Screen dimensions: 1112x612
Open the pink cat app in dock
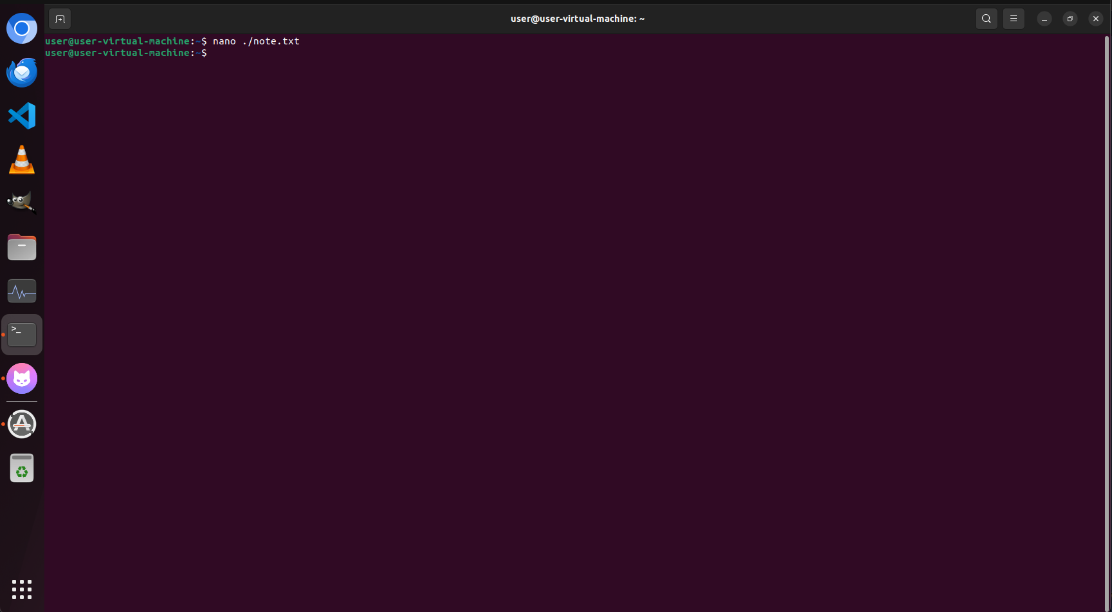point(22,378)
